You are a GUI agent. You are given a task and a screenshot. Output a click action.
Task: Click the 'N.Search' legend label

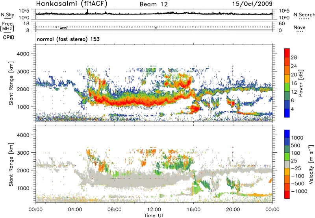(304, 15)
